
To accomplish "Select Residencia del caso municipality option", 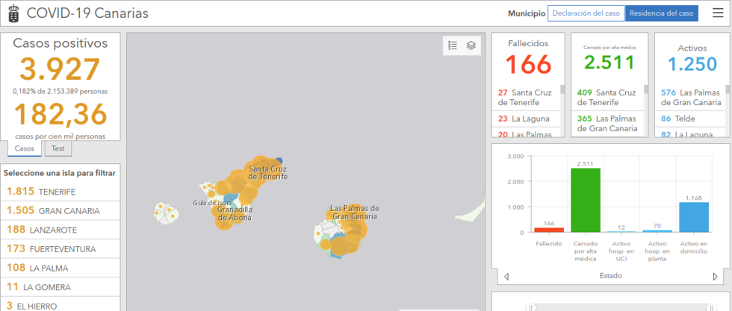I will point(661,13).
